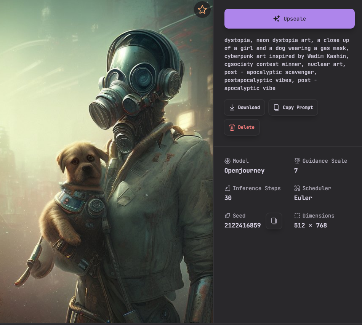This screenshot has width=362, height=325.
Task: Click the red trash Delete button
Action: pos(242,127)
